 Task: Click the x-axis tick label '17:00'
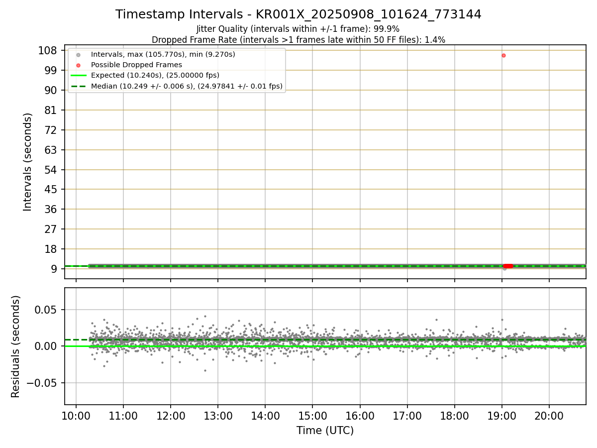[407, 416]
